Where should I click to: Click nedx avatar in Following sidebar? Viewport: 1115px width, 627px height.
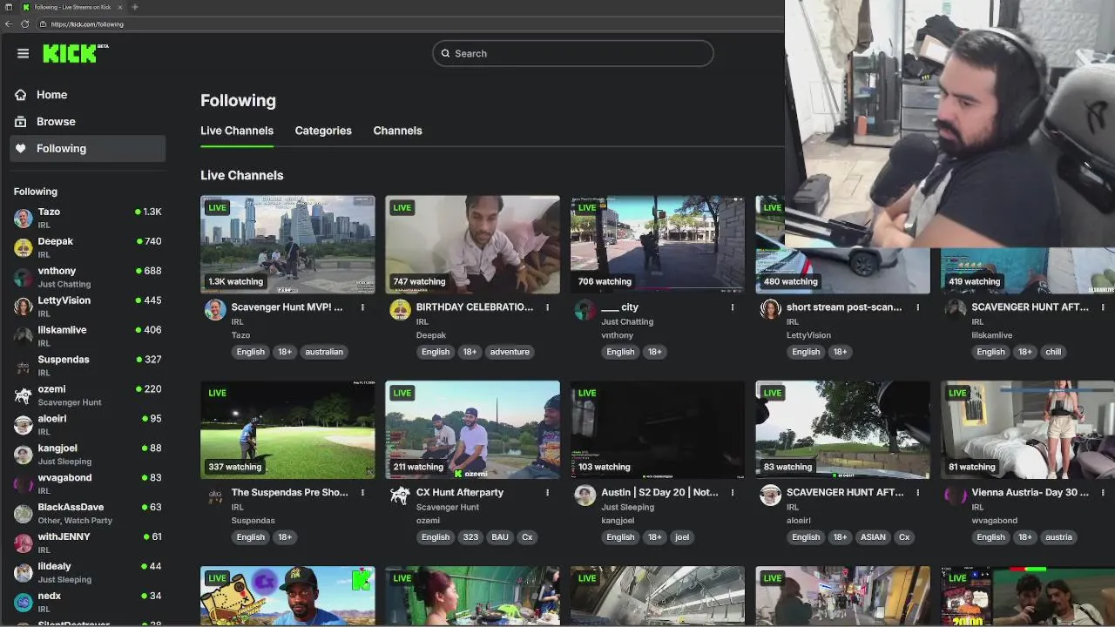[x=24, y=603]
